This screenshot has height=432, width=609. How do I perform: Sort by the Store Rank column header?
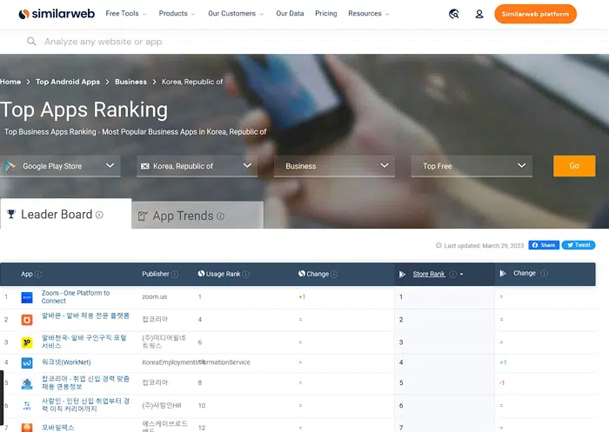(429, 274)
